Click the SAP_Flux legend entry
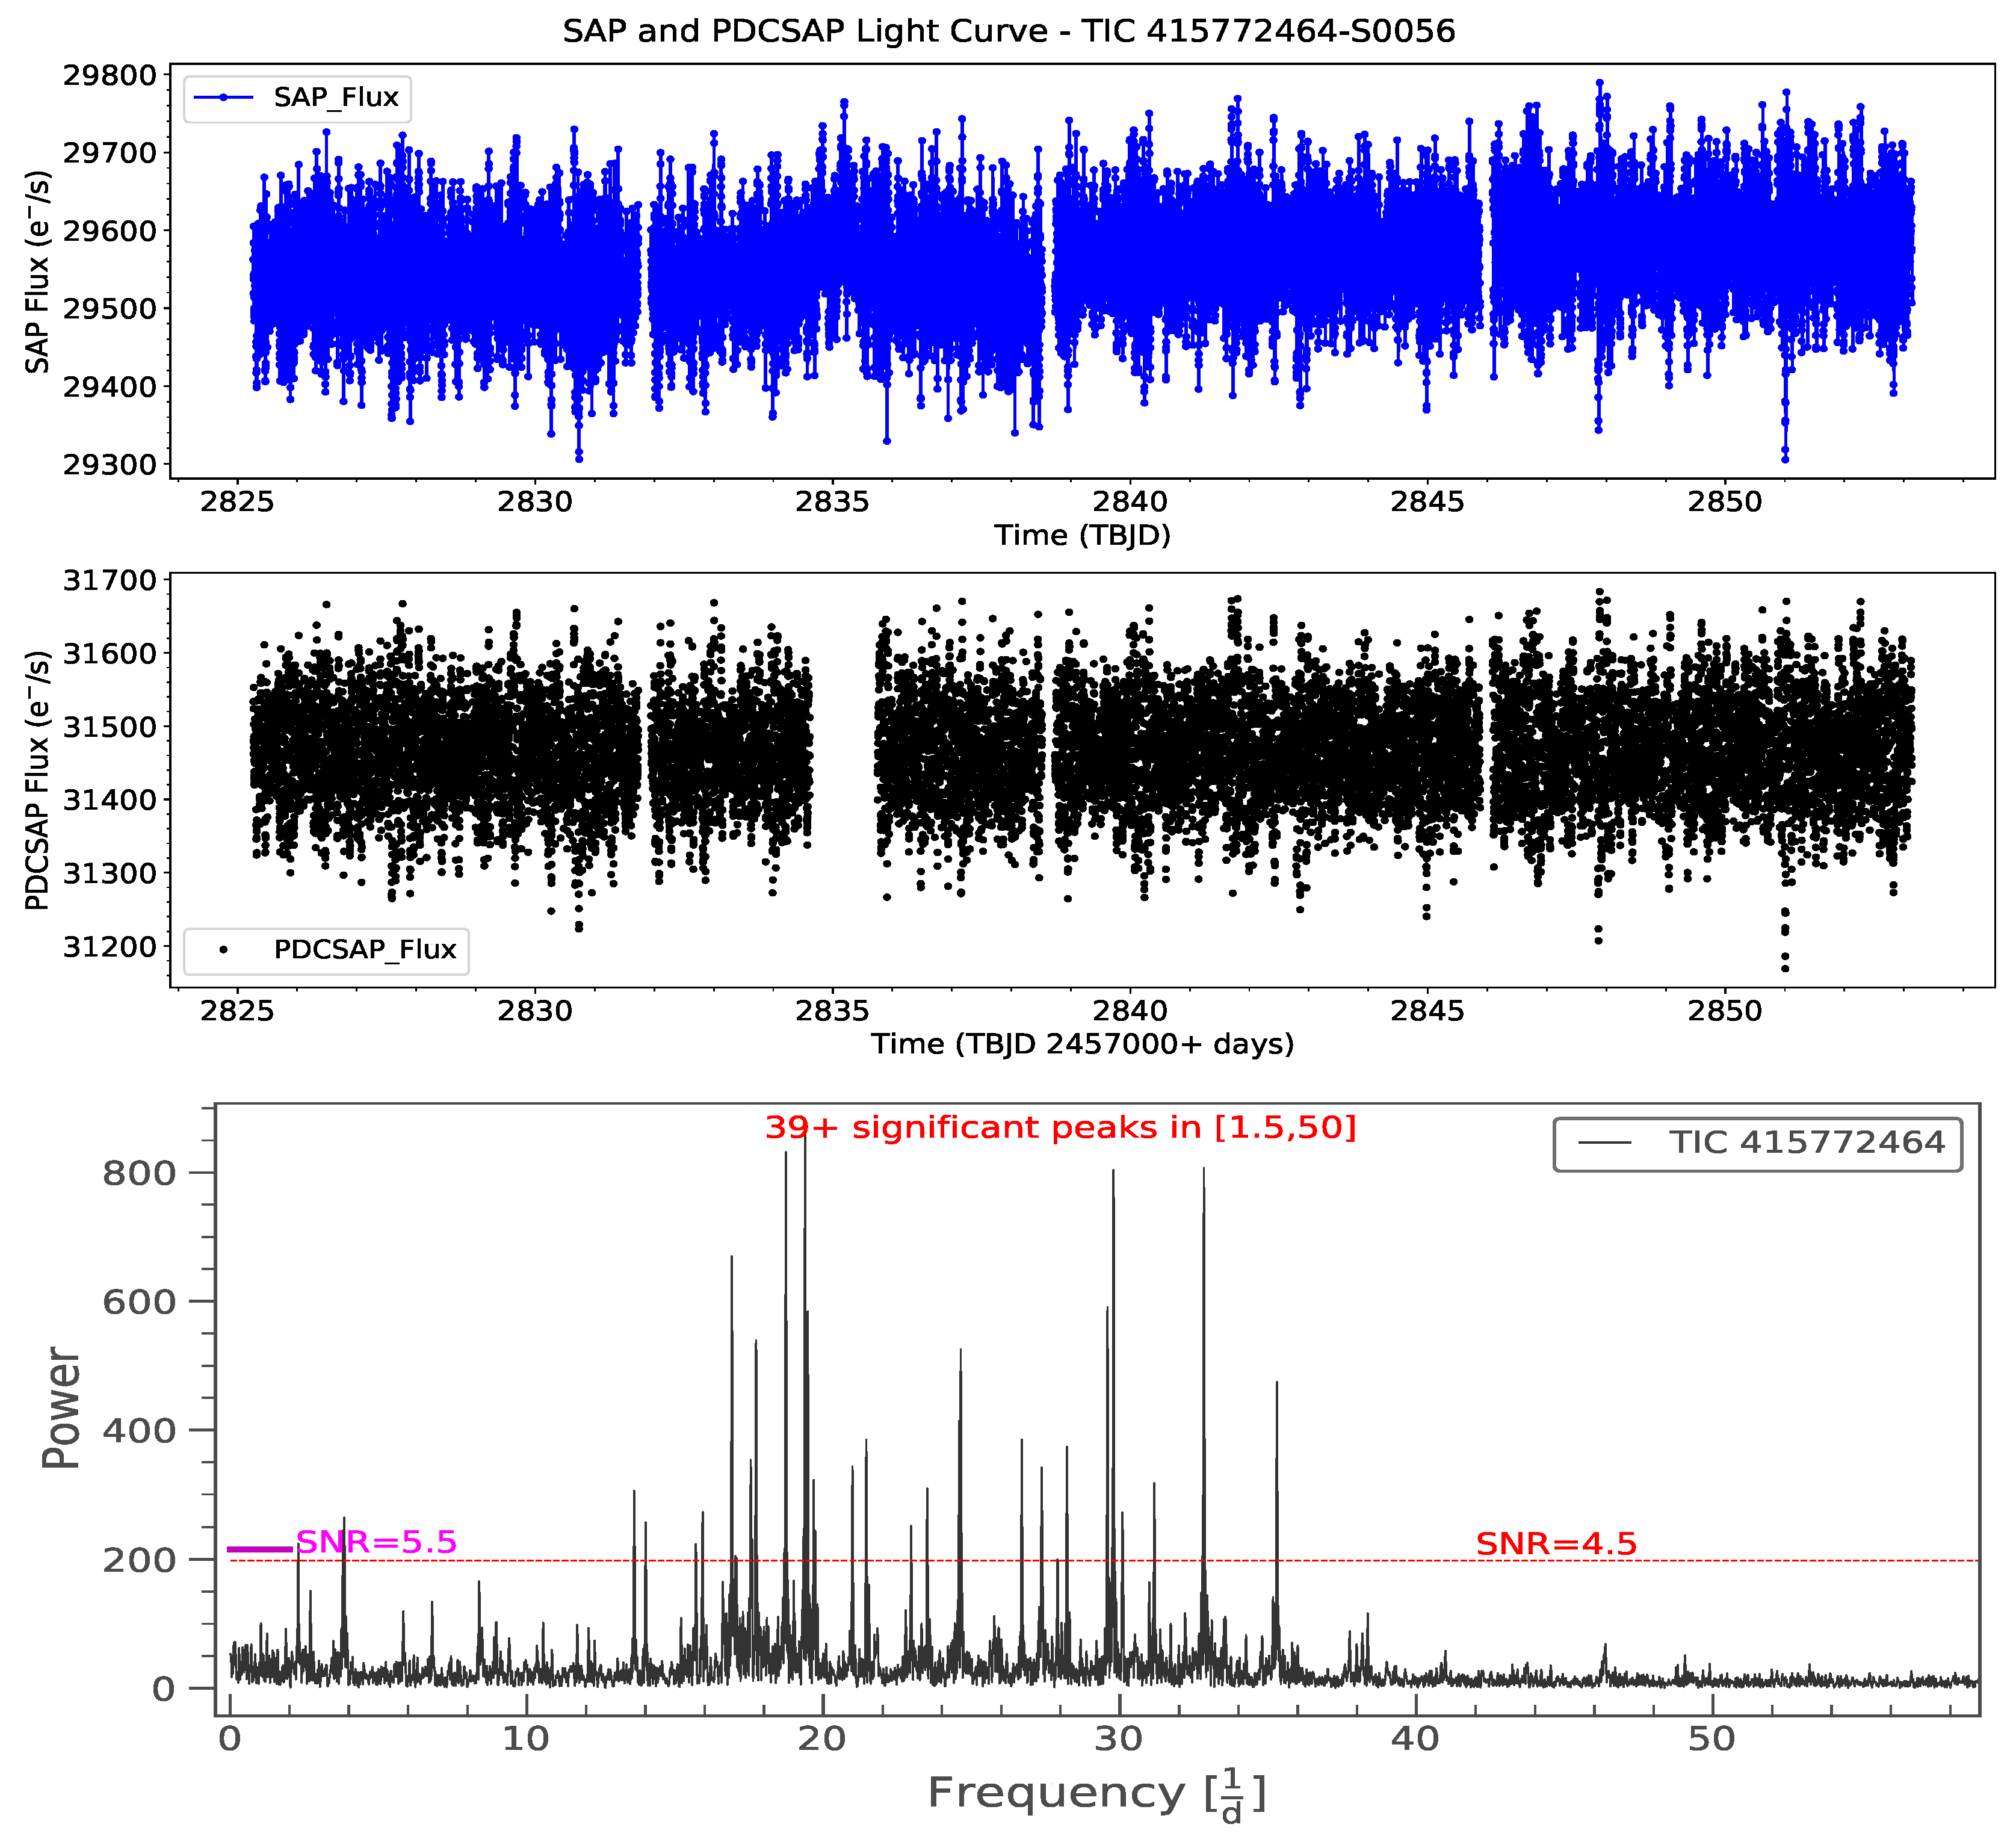This screenshot has height=1836, width=2016. (x=297, y=98)
